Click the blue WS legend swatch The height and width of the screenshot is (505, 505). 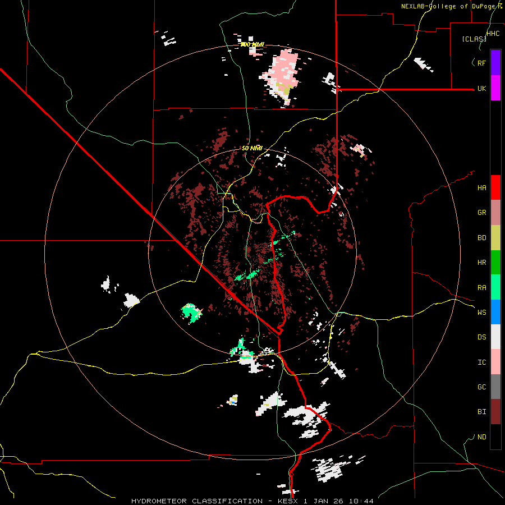(x=495, y=312)
